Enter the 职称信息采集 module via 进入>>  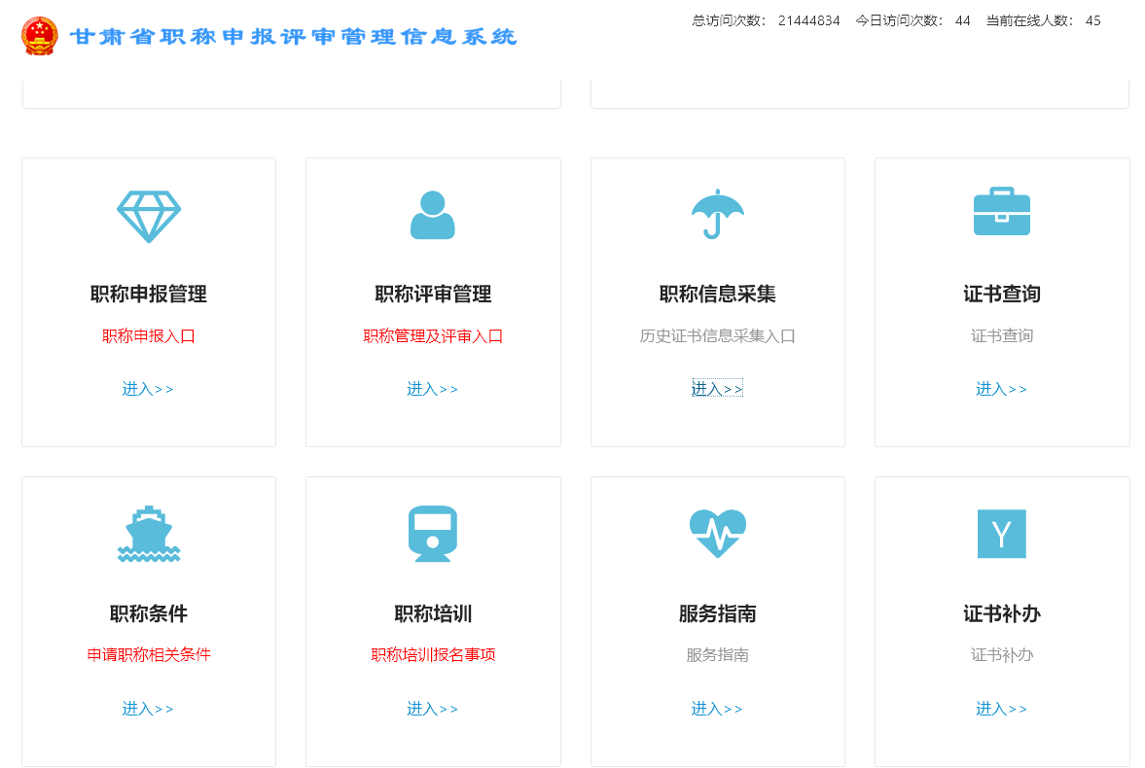(717, 388)
